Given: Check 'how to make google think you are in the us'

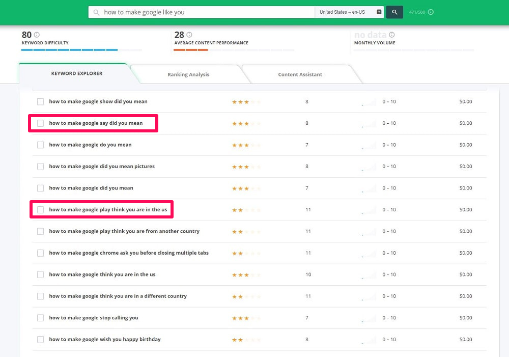Looking at the screenshot, I should [40, 274].
